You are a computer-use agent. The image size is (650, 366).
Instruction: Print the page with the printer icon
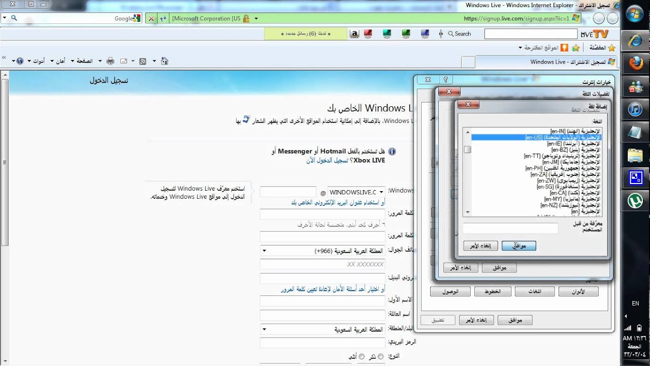point(110,61)
